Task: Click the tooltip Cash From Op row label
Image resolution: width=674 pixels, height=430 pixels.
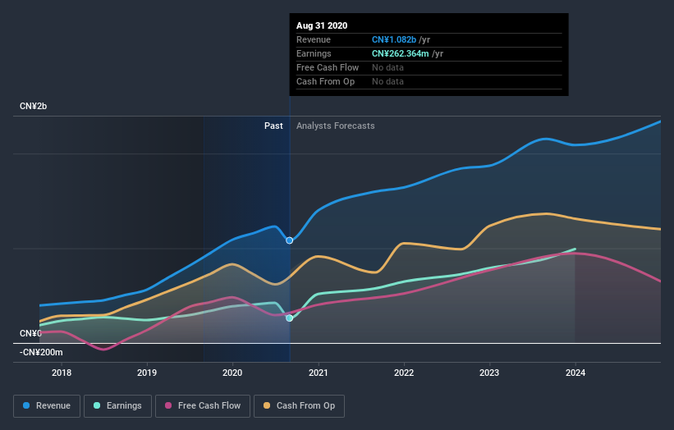Action: (325, 81)
